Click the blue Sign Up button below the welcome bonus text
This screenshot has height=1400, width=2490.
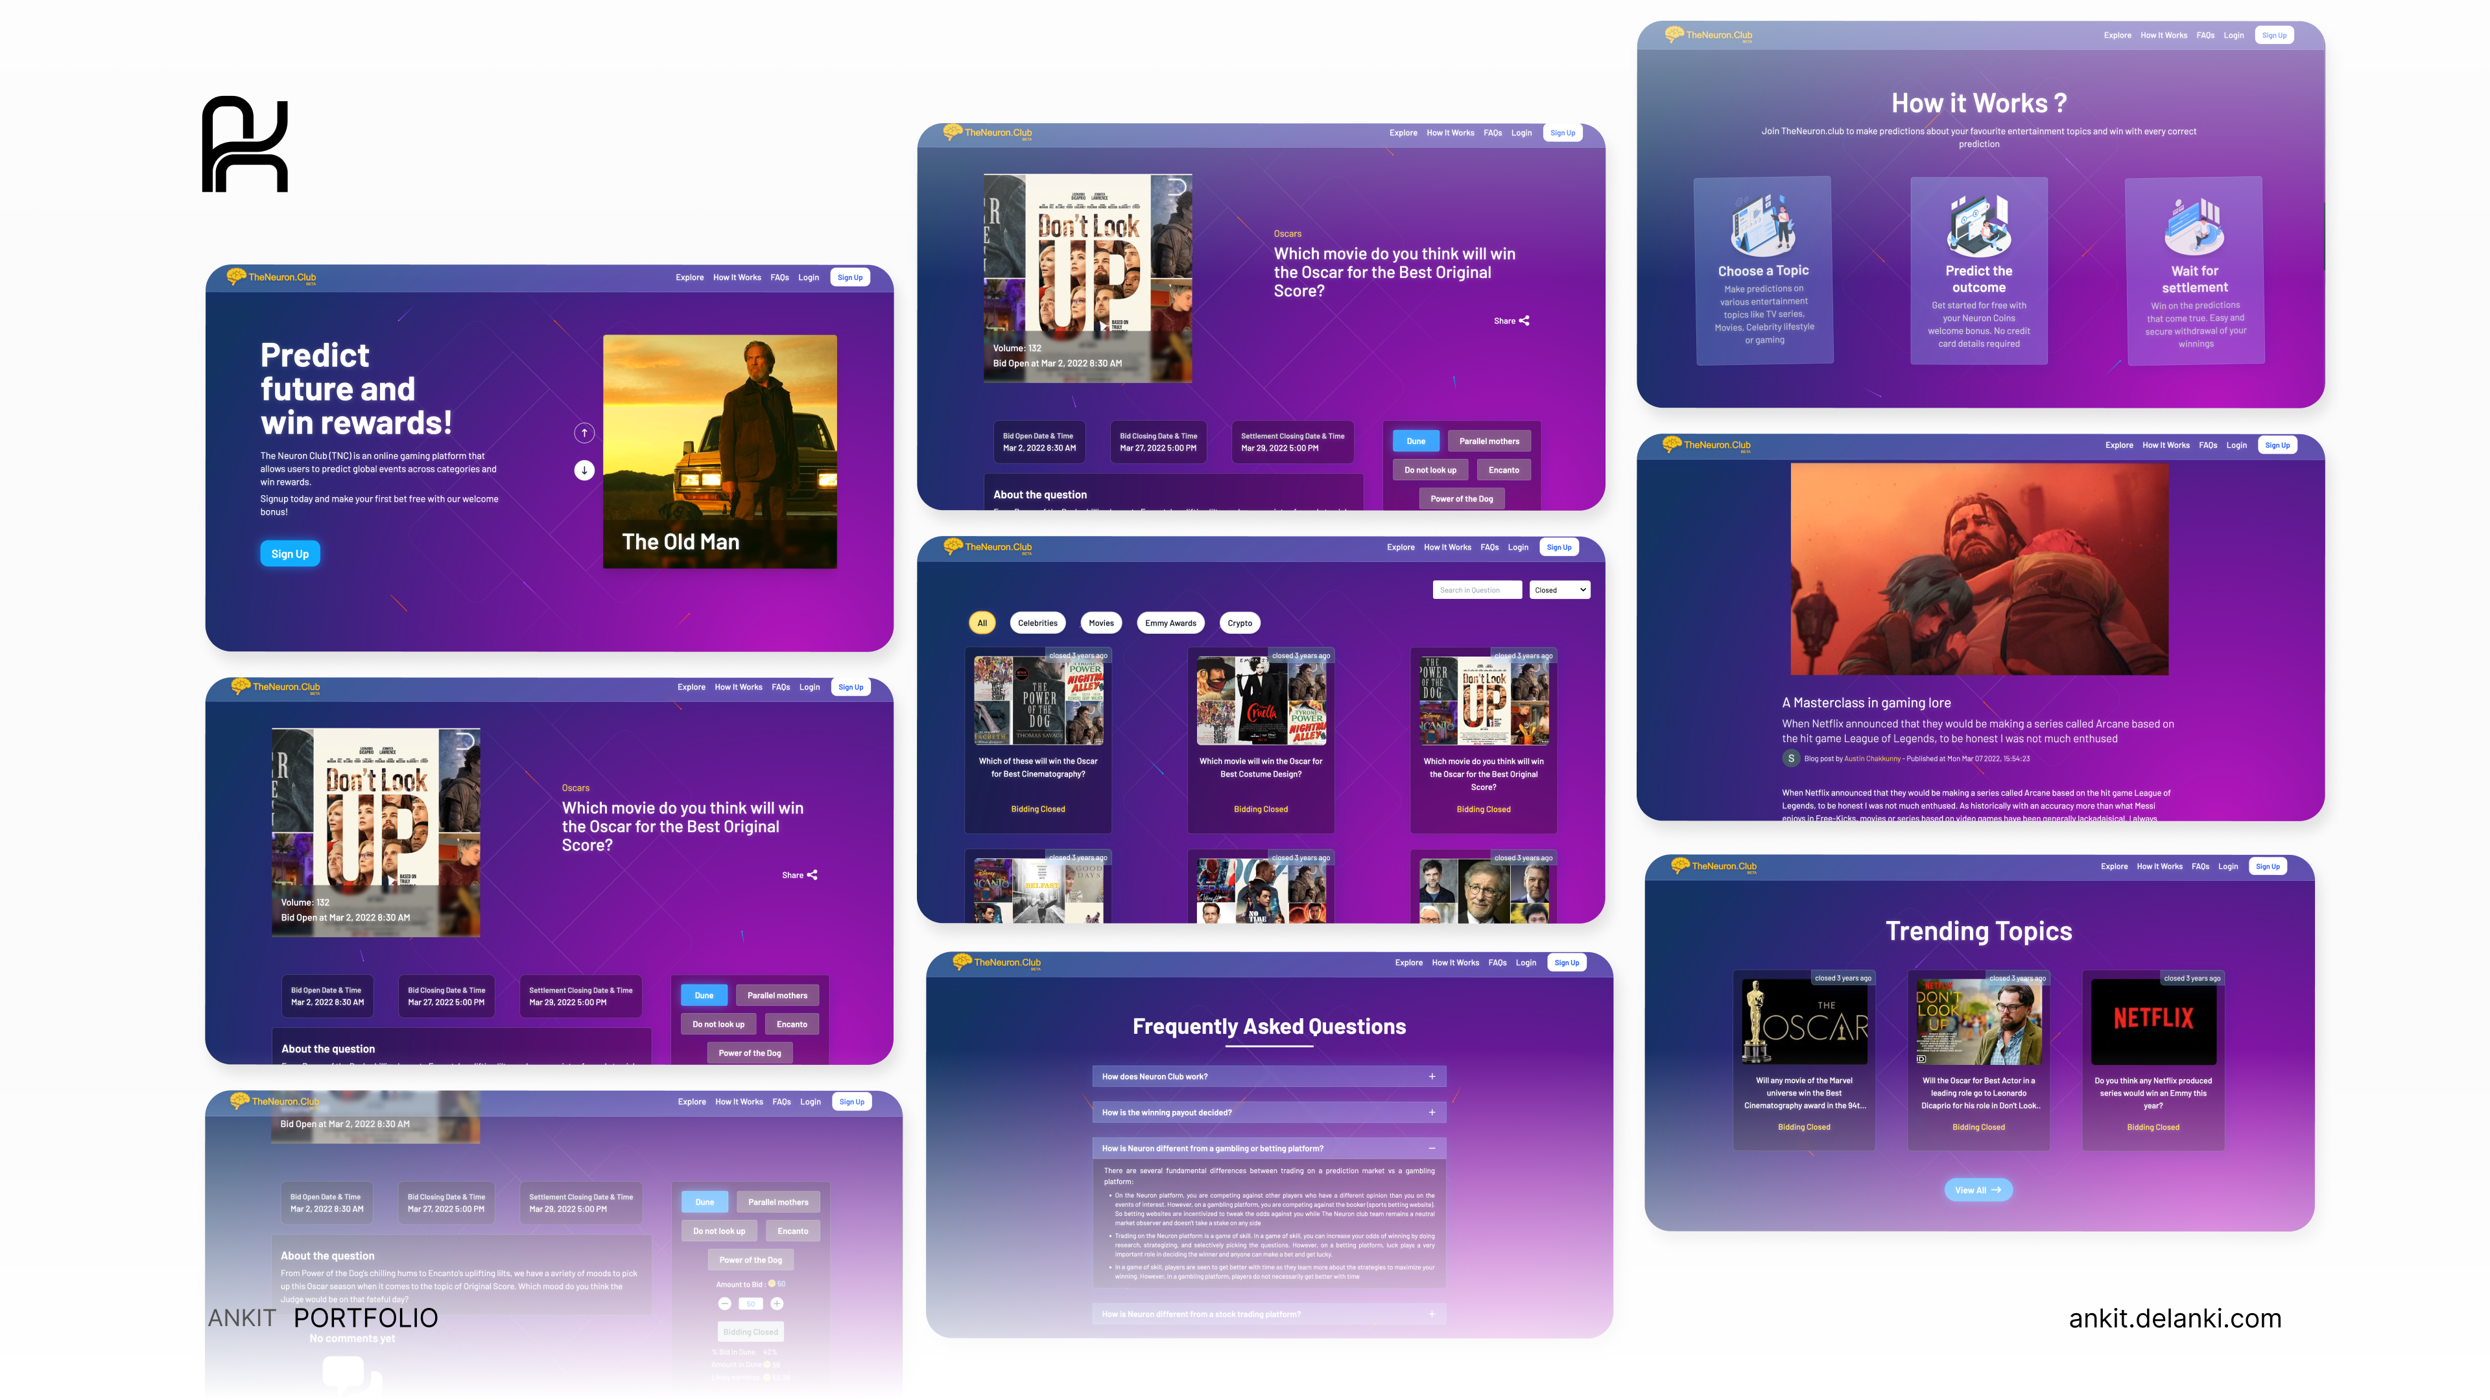(x=290, y=554)
